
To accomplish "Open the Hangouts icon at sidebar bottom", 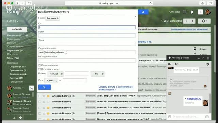I will point(20,118).
